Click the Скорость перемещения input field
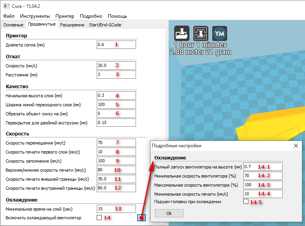This screenshot has width=305, height=226. pos(116,142)
